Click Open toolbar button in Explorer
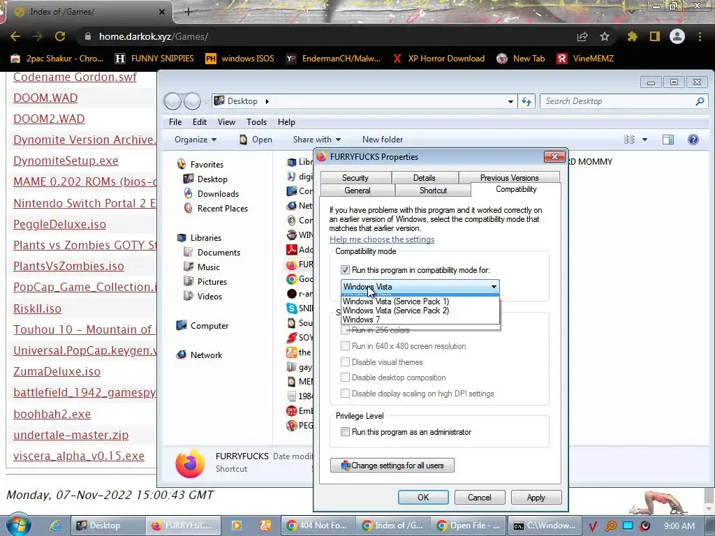The image size is (715, 536). coord(256,140)
